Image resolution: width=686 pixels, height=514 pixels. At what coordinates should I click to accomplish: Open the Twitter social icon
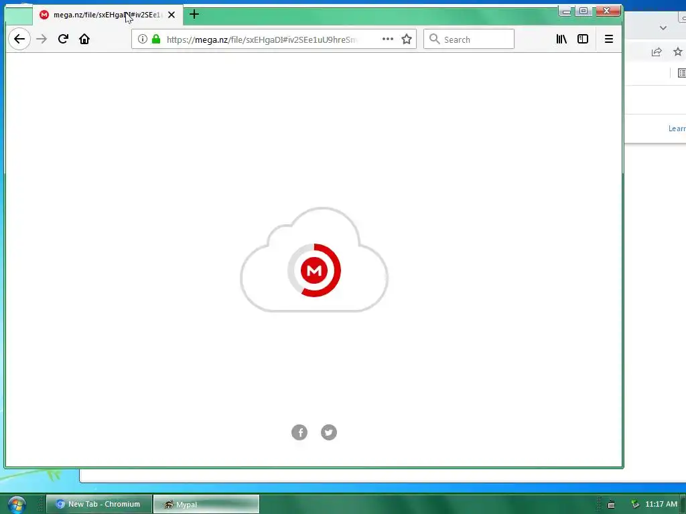[329, 432]
